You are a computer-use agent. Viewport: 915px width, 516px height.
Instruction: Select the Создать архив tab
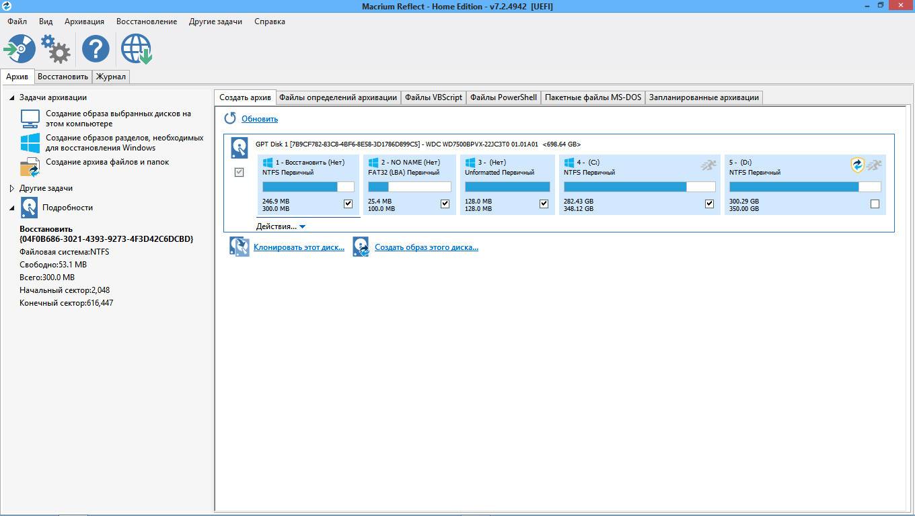246,97
